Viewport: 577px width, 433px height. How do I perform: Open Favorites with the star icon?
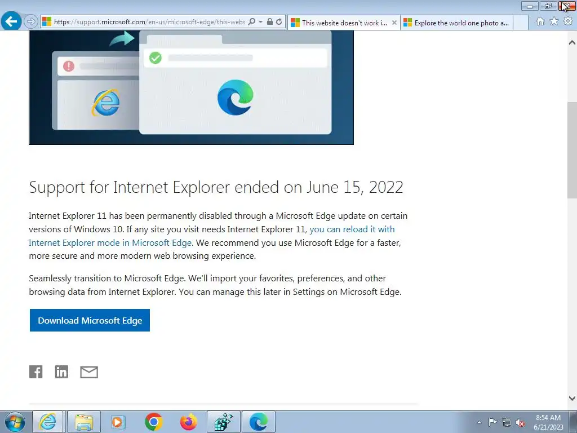pyautogui.click(x=554, y=21)
